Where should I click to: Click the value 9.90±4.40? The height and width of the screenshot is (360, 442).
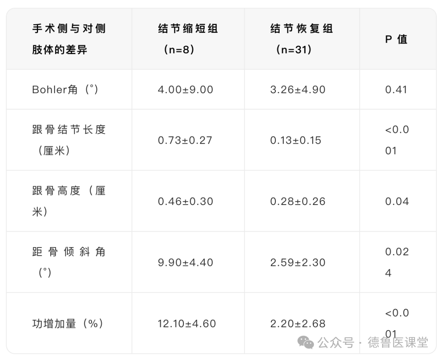(x=185, y=262)
